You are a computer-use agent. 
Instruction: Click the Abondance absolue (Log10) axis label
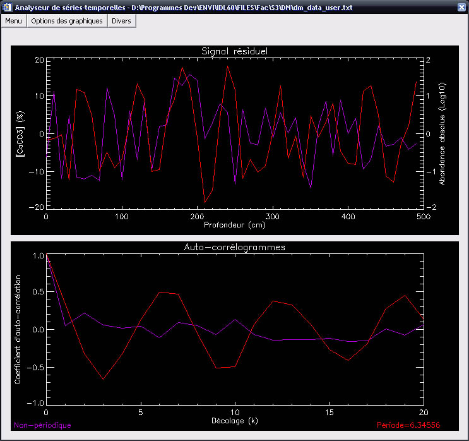(x=442, y=133)
